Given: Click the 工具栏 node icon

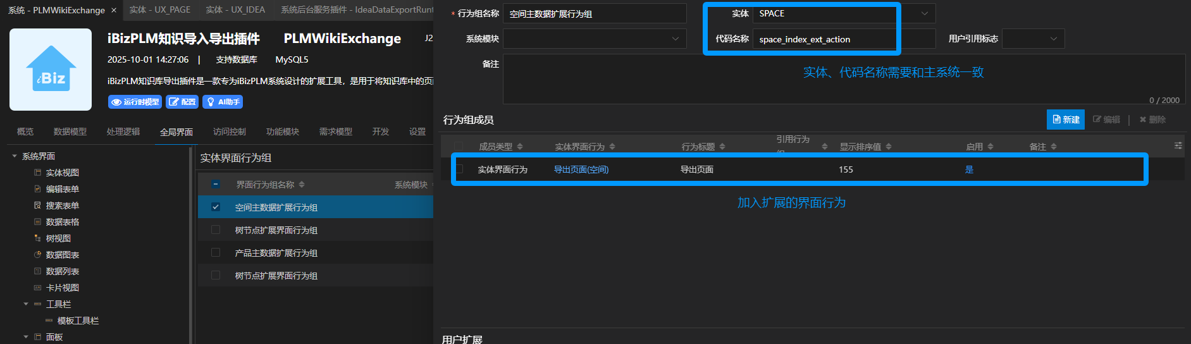Looking at the screenshot, I should (37, 304).
